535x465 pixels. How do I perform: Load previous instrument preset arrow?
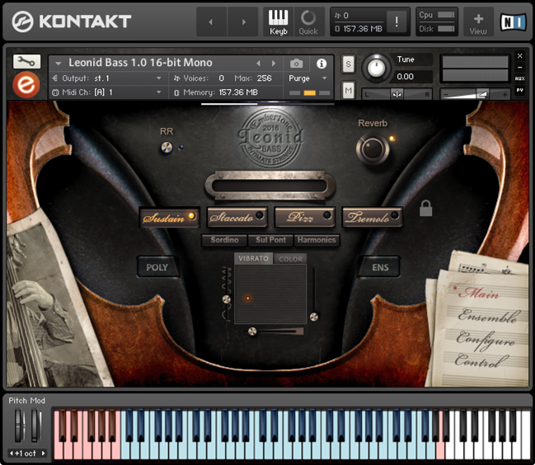tap(258, 63)
